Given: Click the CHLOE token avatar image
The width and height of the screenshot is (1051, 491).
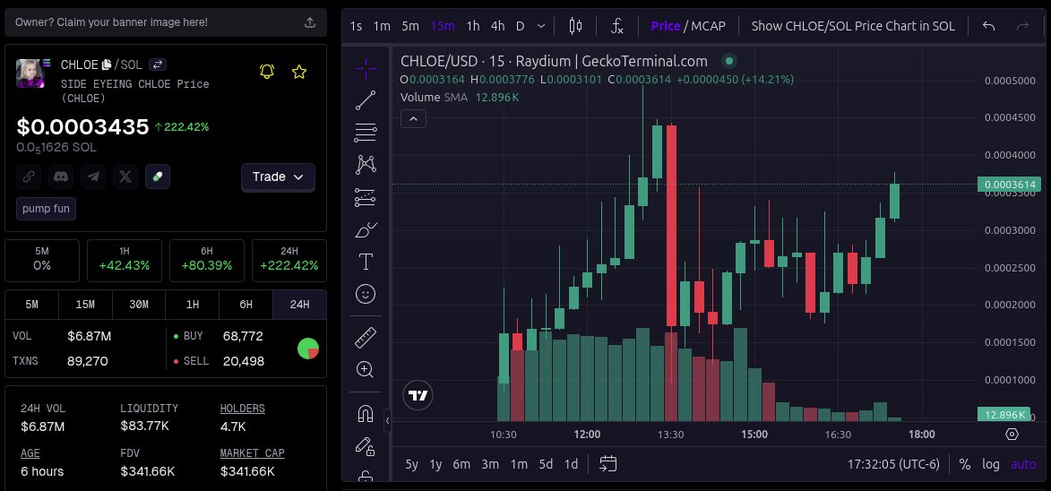Looking at the screenshot, I should pos(30,73).
